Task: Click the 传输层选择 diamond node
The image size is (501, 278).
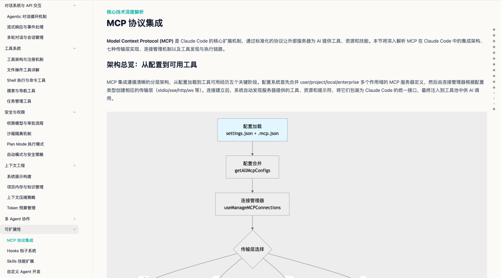Action: 252,249
